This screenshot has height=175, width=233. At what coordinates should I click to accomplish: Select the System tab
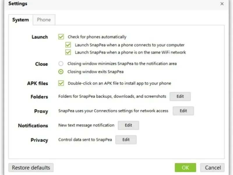pyautogui.click(x=20, y=20)
